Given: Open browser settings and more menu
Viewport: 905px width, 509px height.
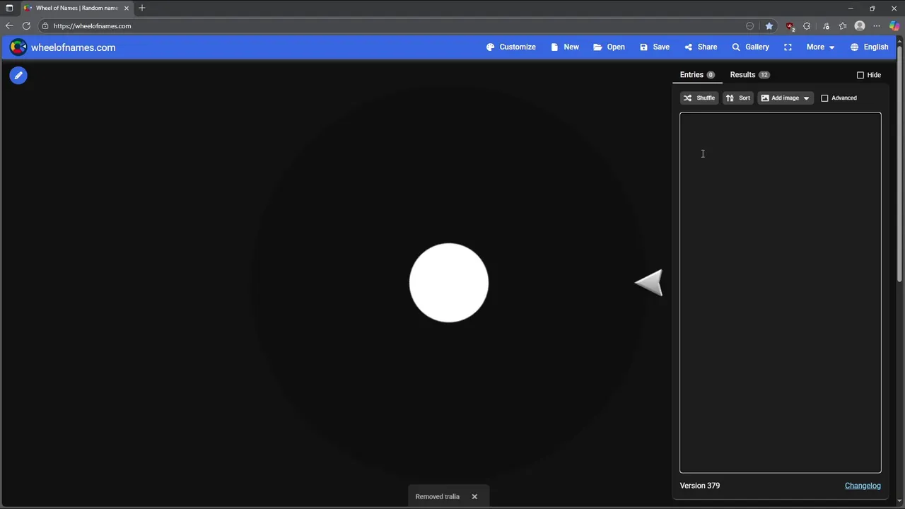Looking at the screenshot, I should [x=877, y=26].
